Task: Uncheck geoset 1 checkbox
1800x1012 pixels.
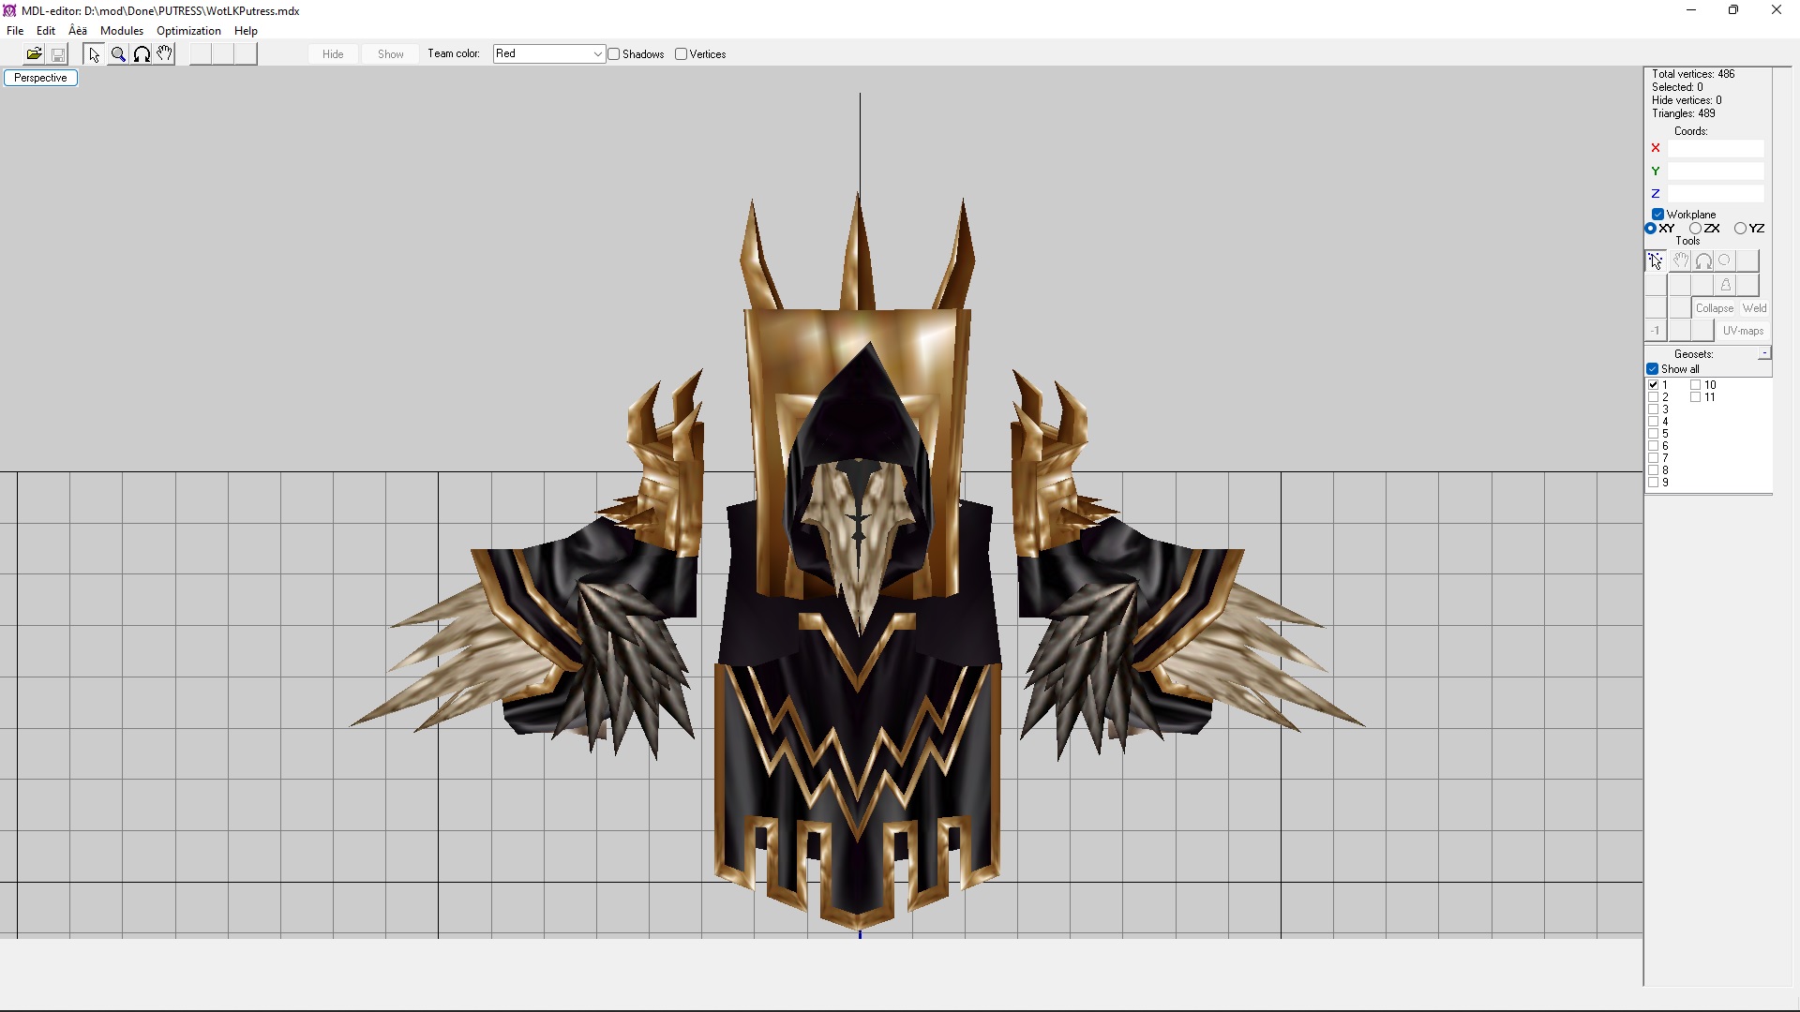Action: point(1654,385)
